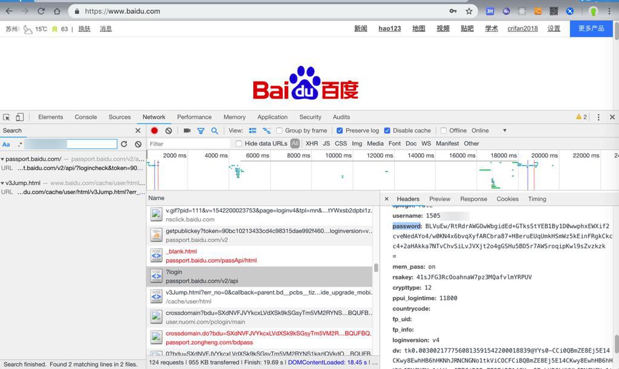Select the _blank.html request row
This screenshot has width=619, height=369.
coord(259,256)
